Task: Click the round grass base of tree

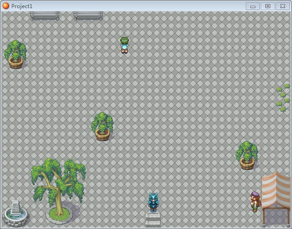Action: 59,214
